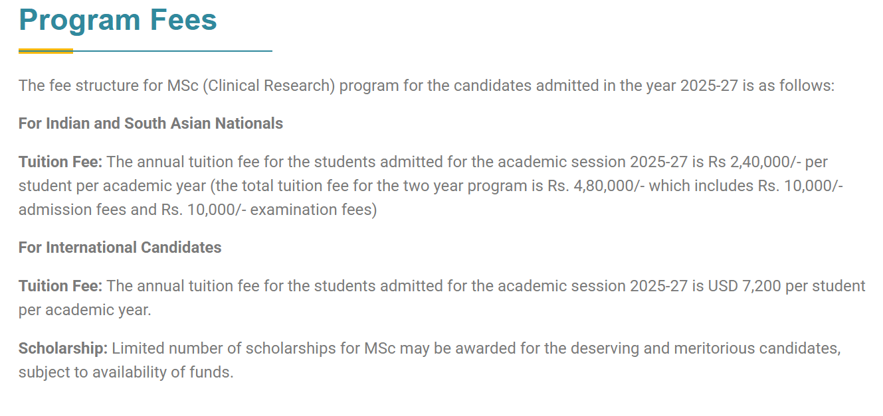Click Tuition Fee label under International Candidates
Screen dimensions: 883x416
(x=60, y=286)
